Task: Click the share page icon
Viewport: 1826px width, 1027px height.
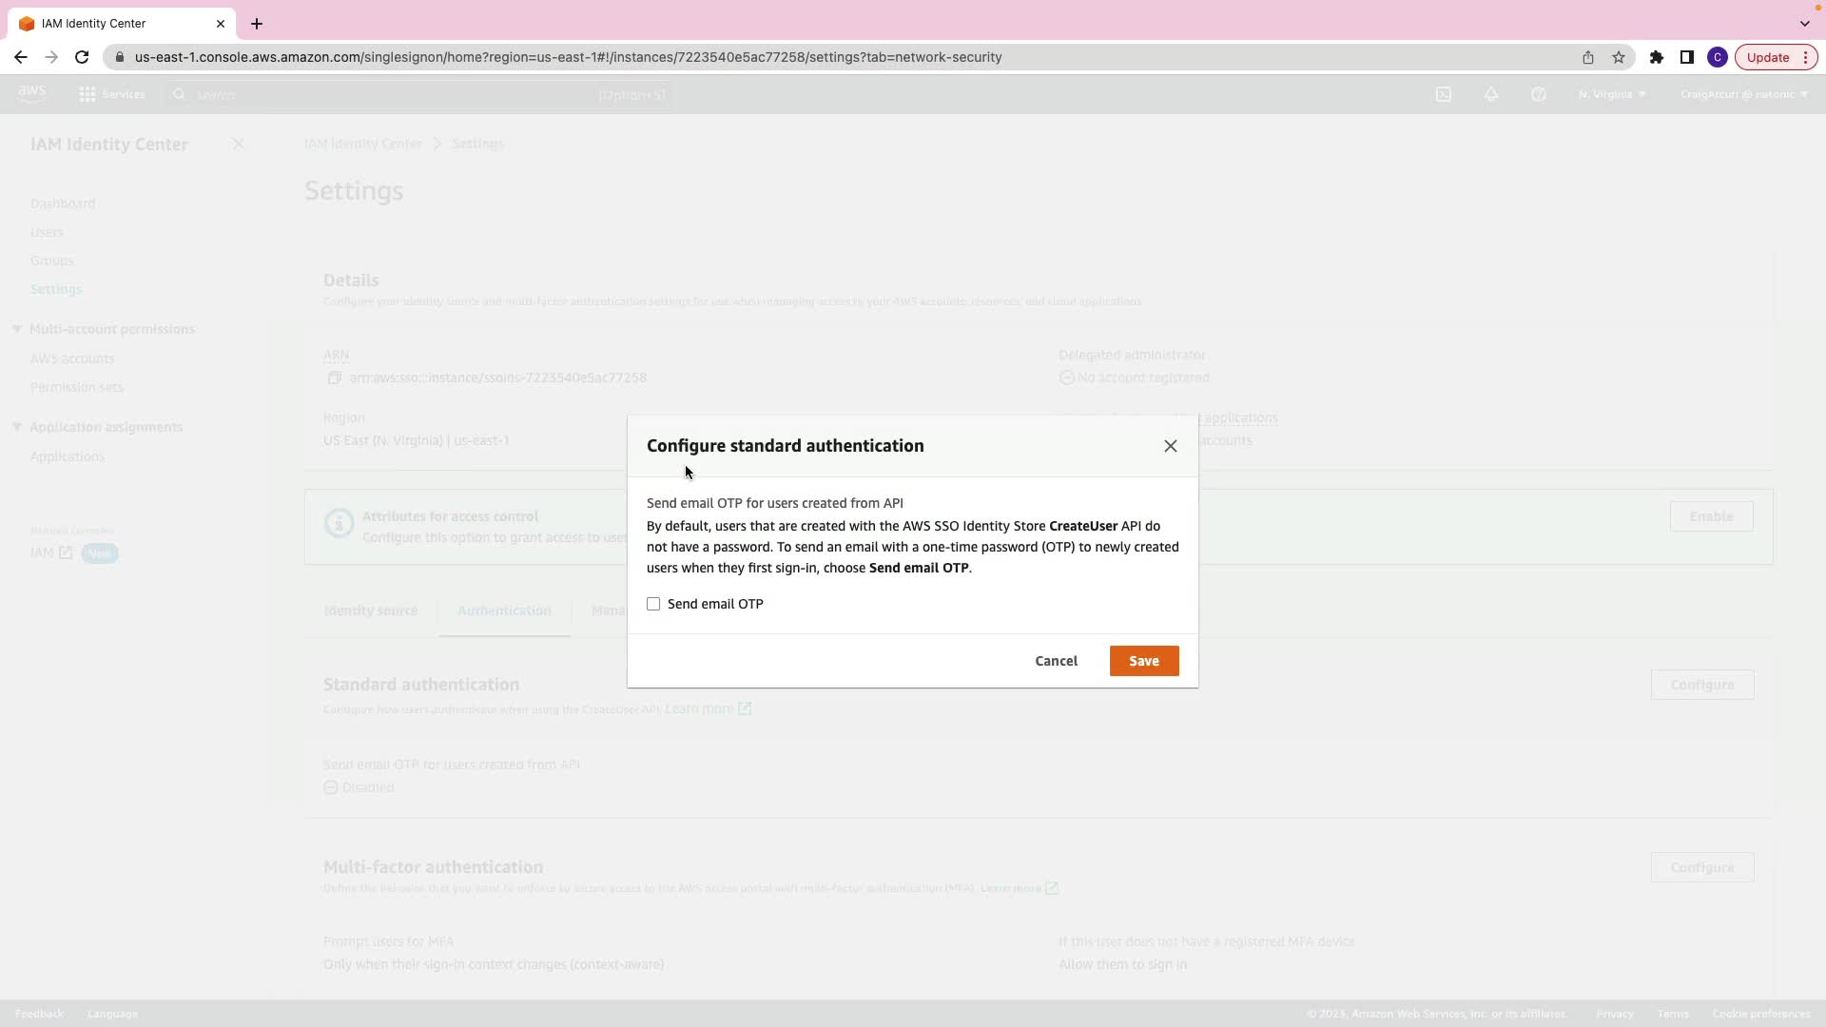Action: point(1587,57)
